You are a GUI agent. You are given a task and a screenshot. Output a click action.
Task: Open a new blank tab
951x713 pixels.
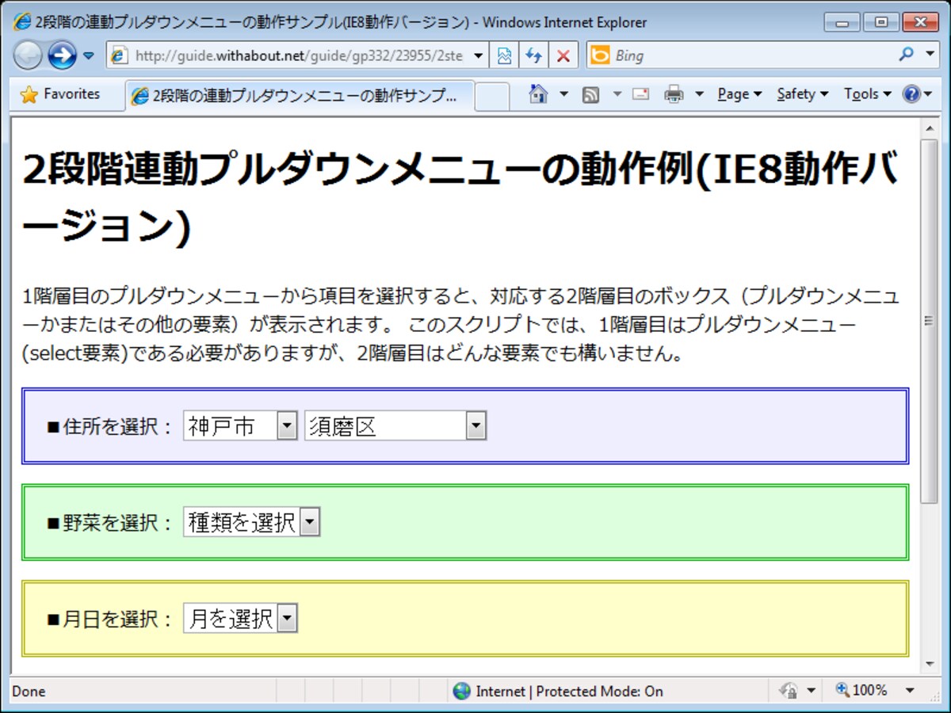(x=492, y=96)
